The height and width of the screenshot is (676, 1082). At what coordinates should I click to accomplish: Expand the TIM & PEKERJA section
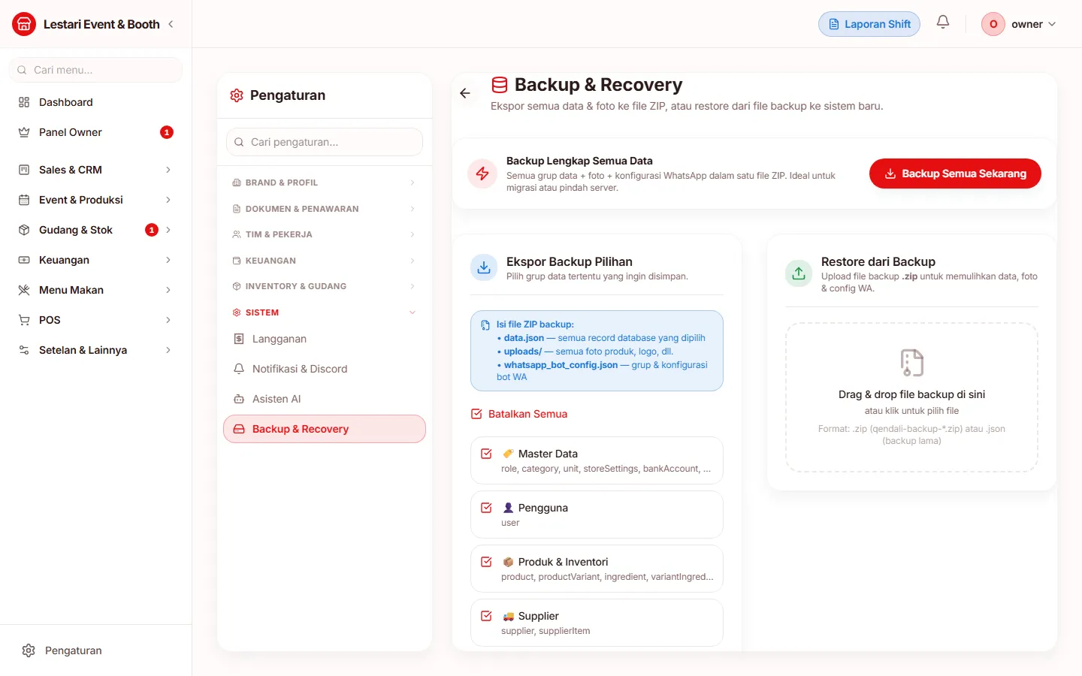325,234
